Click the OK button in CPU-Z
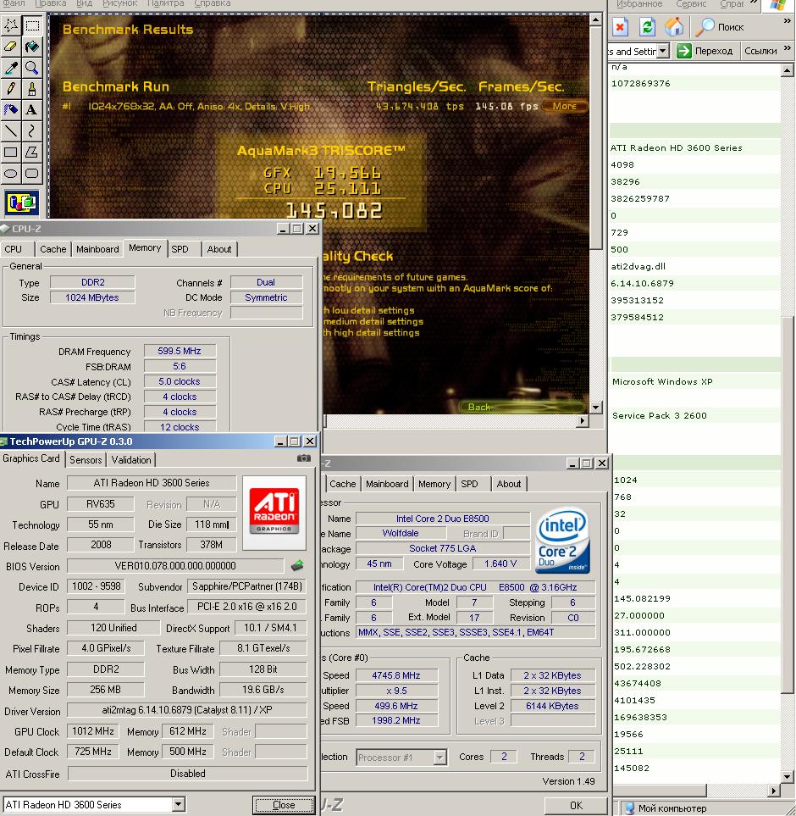Viewport: 796px width, 816px height. 576,806
